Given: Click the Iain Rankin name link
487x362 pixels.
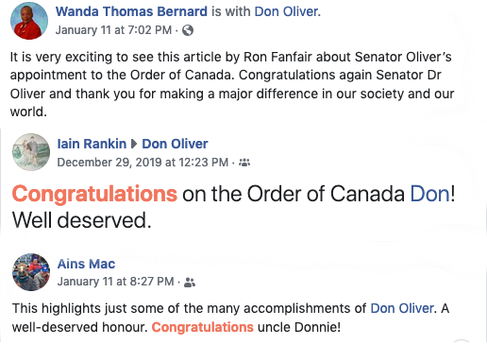Looking at the screenshot, I should click(92, 144).
